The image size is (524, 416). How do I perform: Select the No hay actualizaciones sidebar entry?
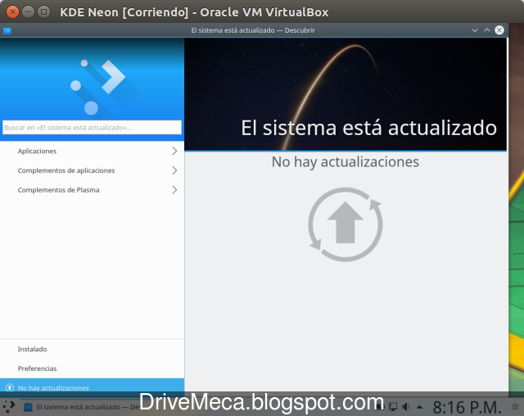(92, 387)
